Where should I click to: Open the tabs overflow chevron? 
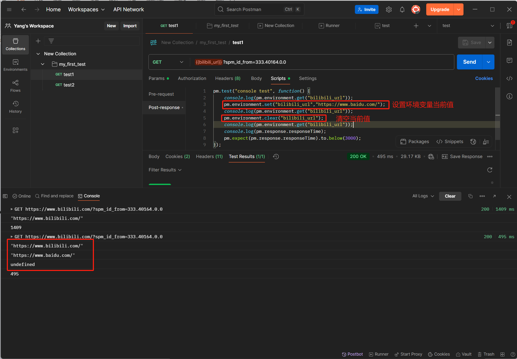pos(429,26)
